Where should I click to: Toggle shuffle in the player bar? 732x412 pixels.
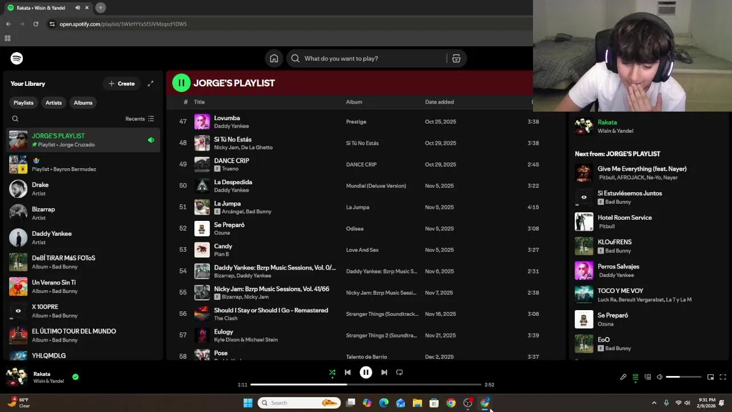pyautogui.click(x=332, y=373)
